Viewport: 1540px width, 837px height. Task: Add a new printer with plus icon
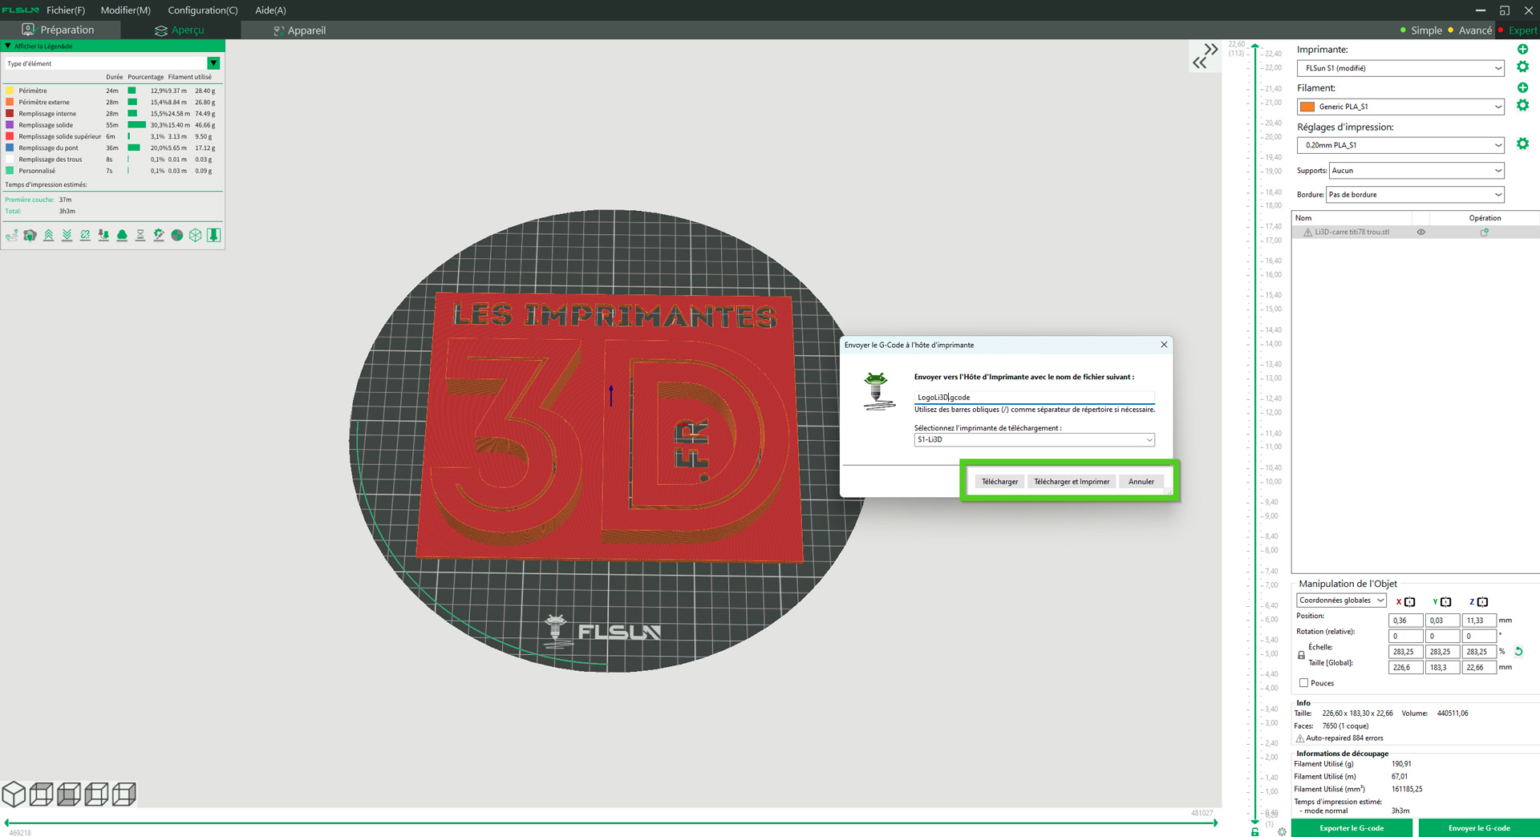click(1522, 49)
